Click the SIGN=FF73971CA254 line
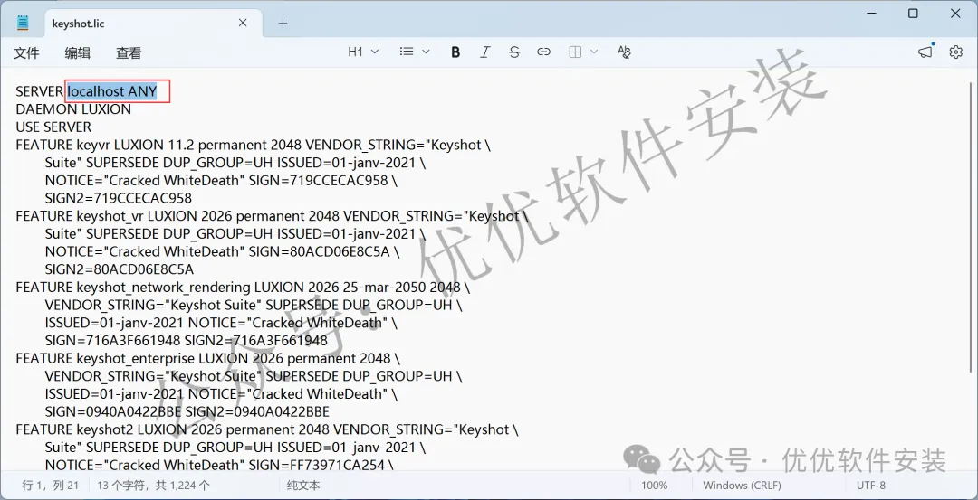978x500 pixels. (x=219, y=465)
